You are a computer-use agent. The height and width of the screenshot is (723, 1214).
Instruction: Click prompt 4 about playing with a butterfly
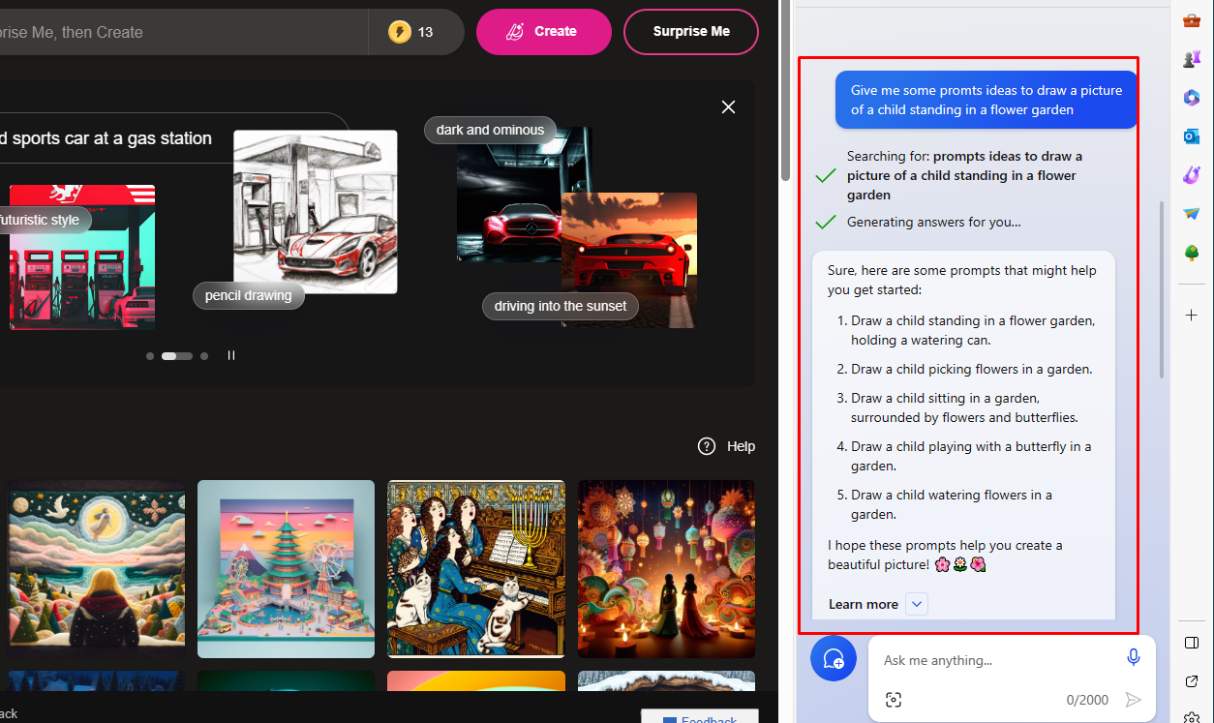pyautogui.click(x=971, y=456)
